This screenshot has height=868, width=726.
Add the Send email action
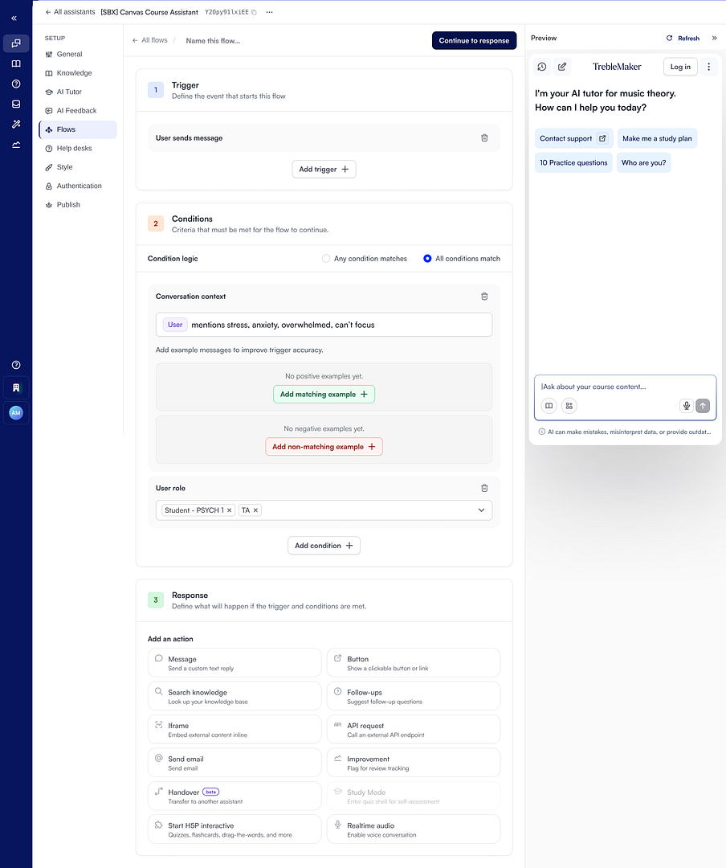[235, 762]
